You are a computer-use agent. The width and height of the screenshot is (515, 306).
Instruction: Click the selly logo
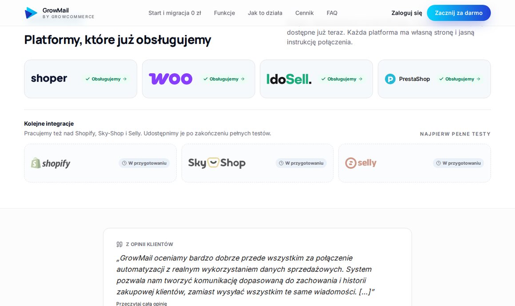(x=360, y=163)
